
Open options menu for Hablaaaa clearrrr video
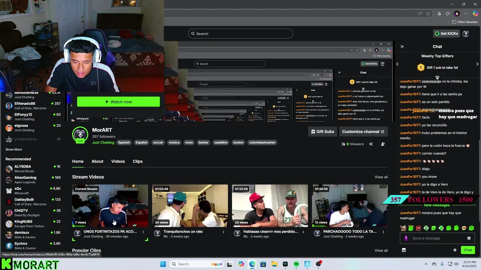303,232
